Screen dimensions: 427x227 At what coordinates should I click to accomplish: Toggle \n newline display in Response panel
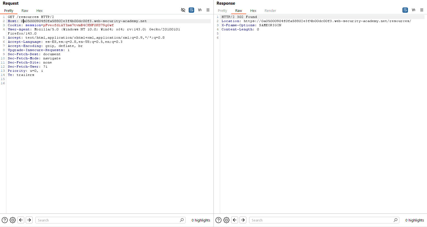[x=413, y=10]
